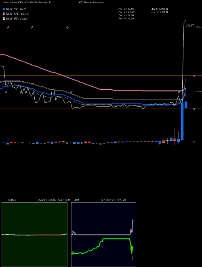Click the last blue candlestick above 11
Viewport: 202px width, 267px height.
[186, 105]
